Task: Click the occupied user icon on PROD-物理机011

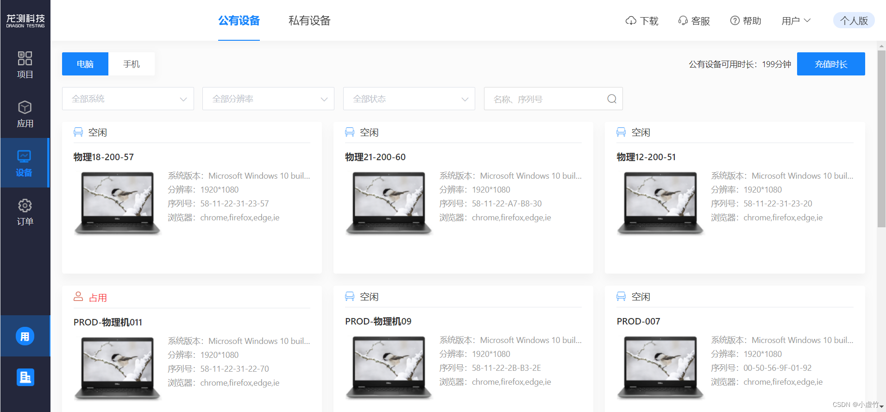Action: 78,296
